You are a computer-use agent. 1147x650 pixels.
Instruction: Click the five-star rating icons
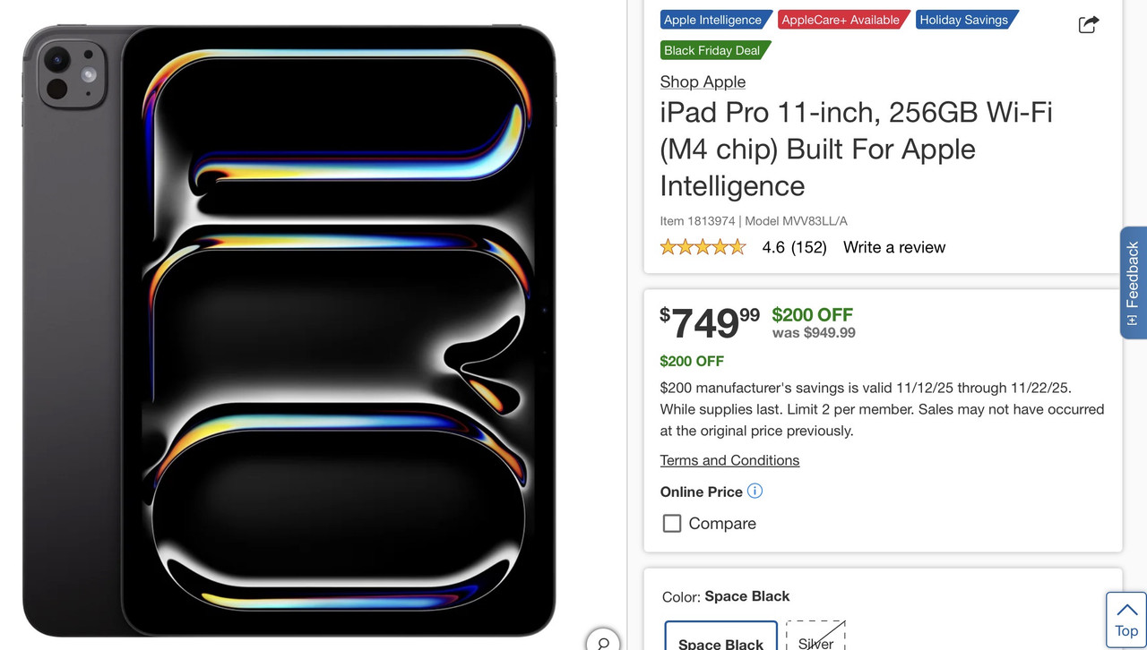pos(703,247)
